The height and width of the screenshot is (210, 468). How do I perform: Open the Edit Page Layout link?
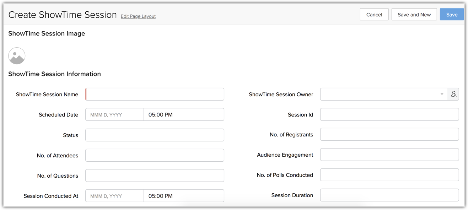[138, 16]
